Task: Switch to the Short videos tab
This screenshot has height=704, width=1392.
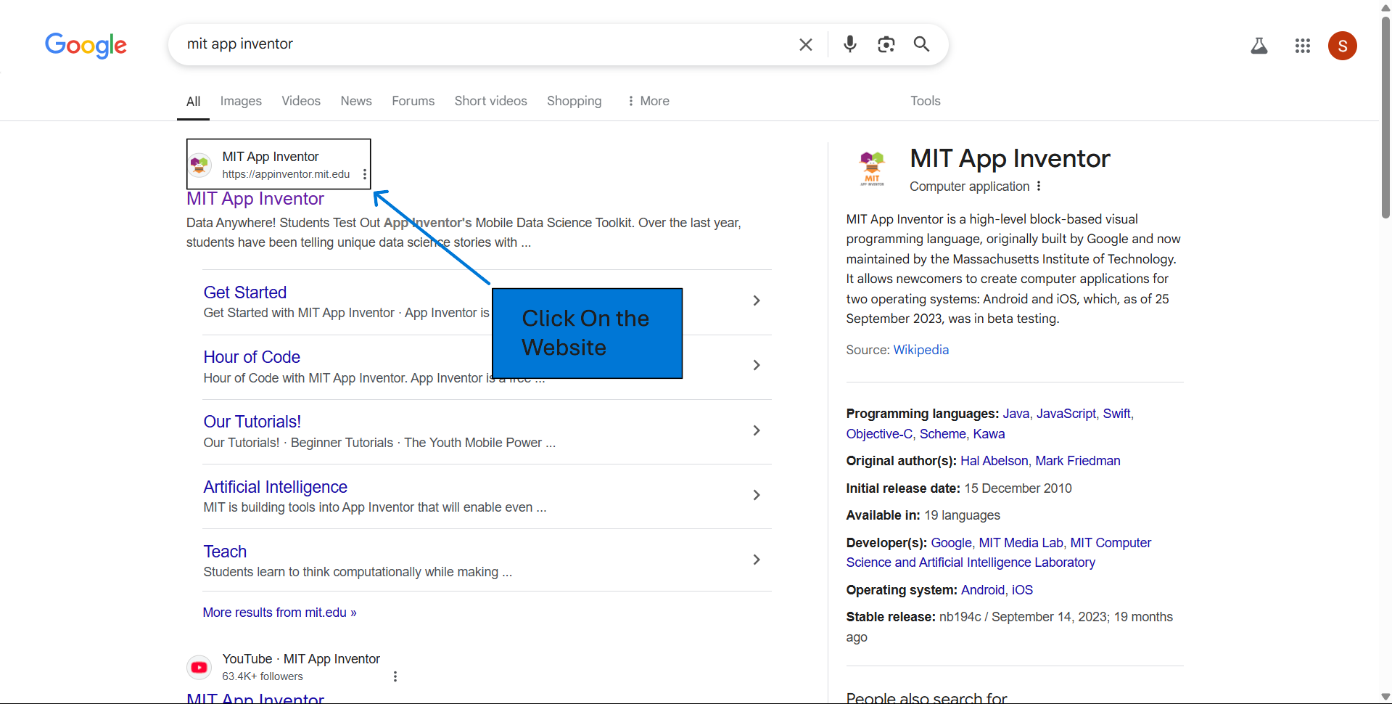Action: click(x=491, y=101)
